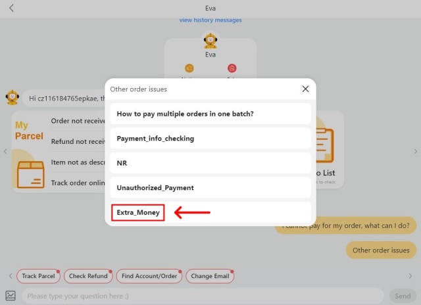
Task: Focus the question text input field
Action: (x=203, y=296)
